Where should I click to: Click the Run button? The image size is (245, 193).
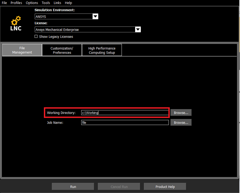73,187
